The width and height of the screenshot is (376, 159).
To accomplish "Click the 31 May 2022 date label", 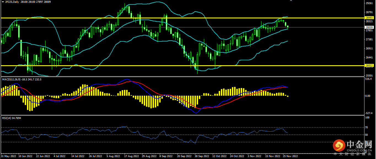I will [9, 156].
